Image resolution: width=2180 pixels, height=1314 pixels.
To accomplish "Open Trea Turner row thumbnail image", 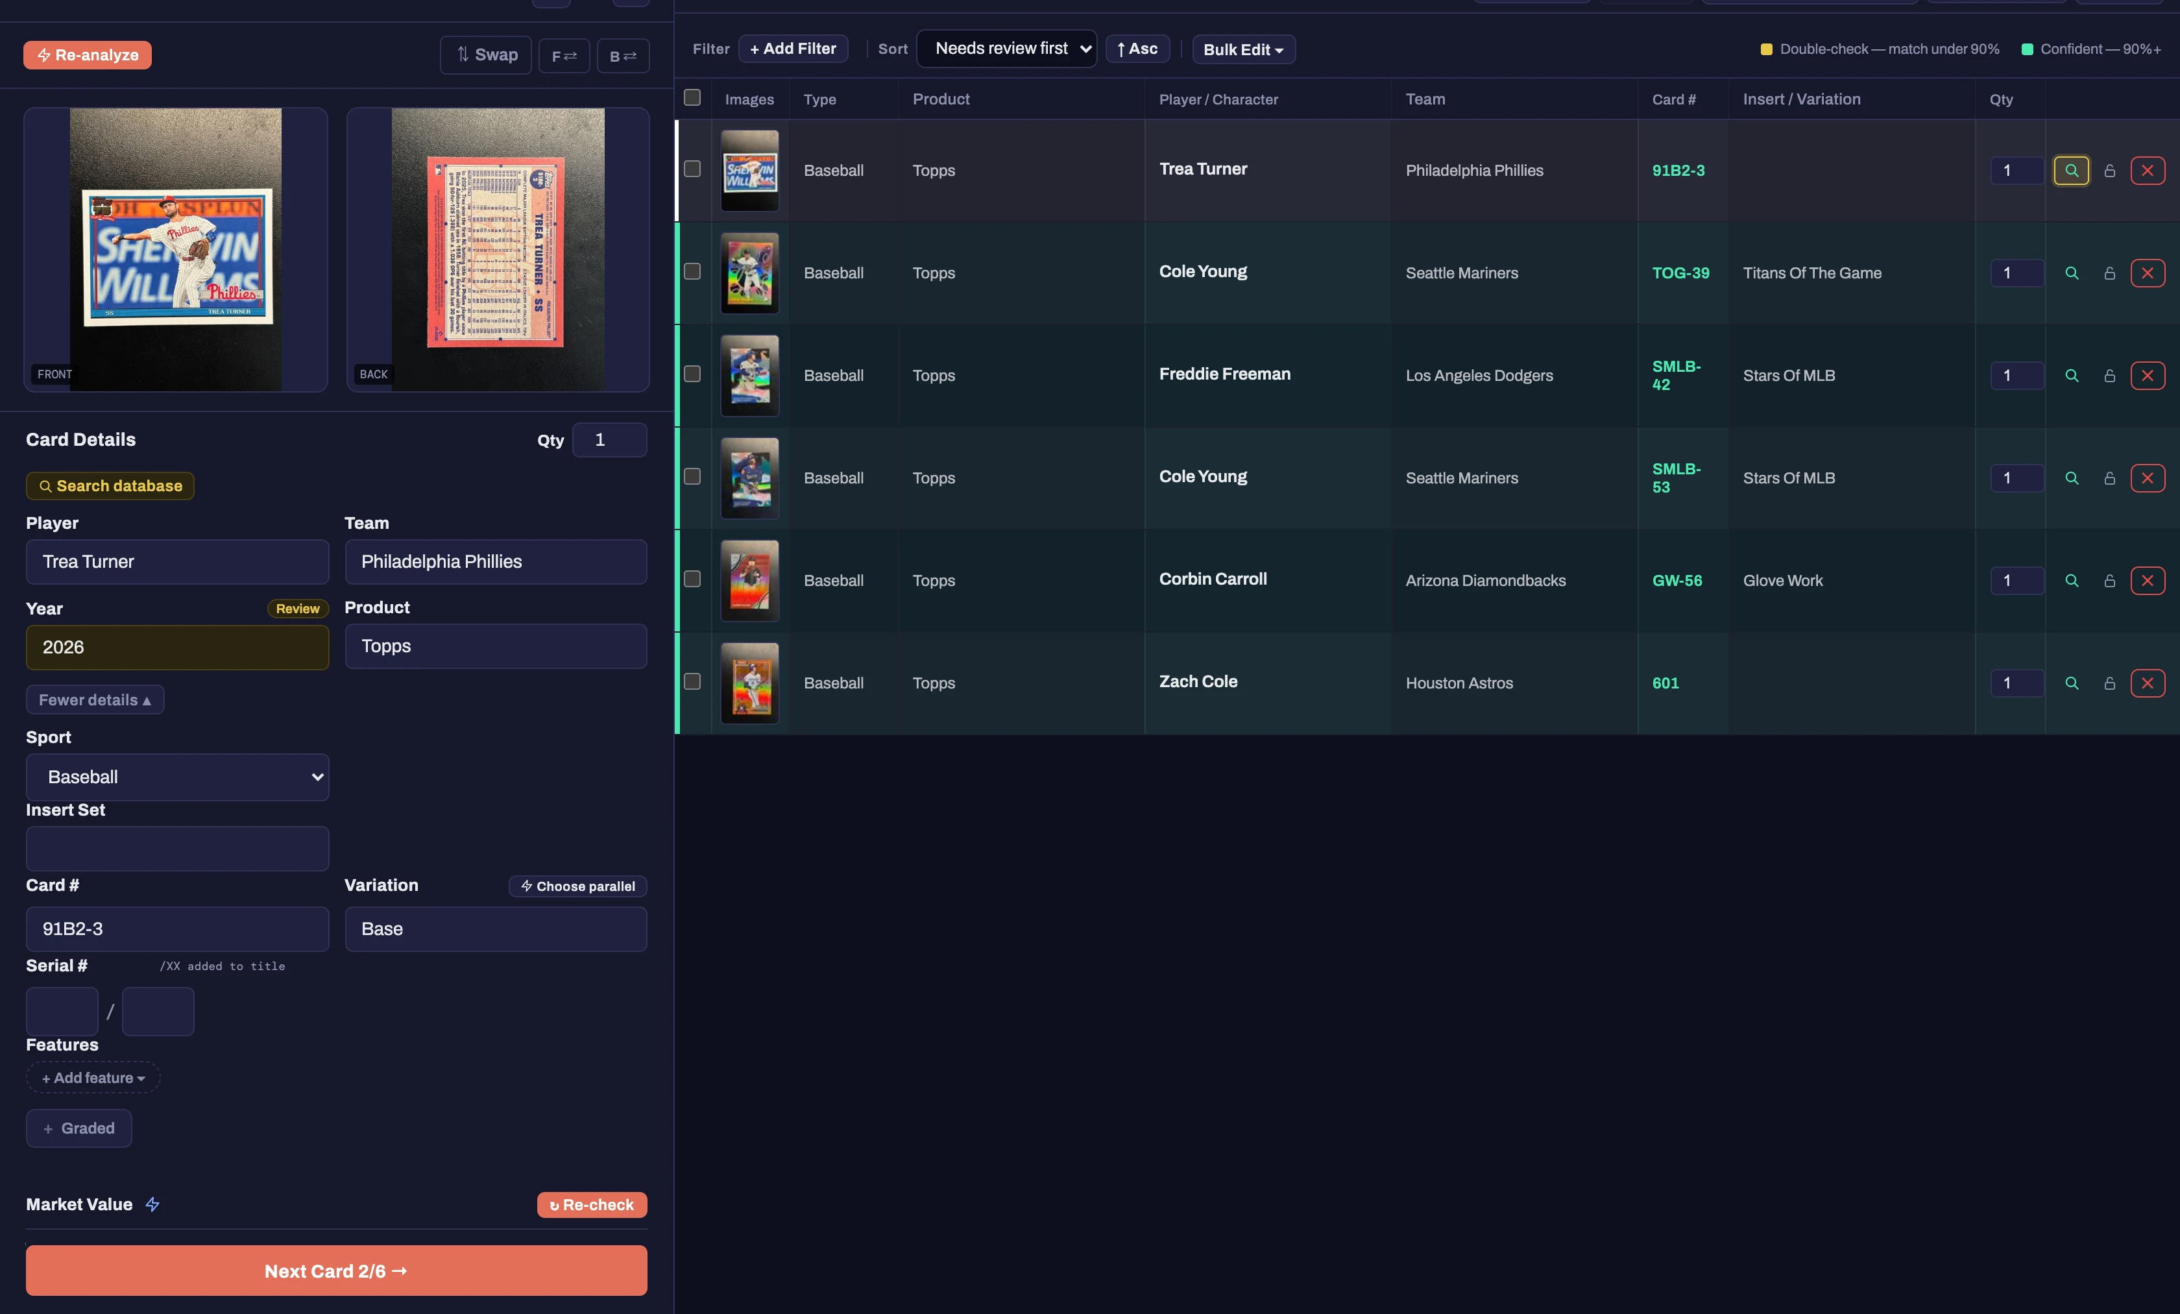I will 749,171.
